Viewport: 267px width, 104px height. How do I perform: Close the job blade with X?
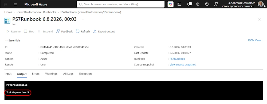point(259,19)
